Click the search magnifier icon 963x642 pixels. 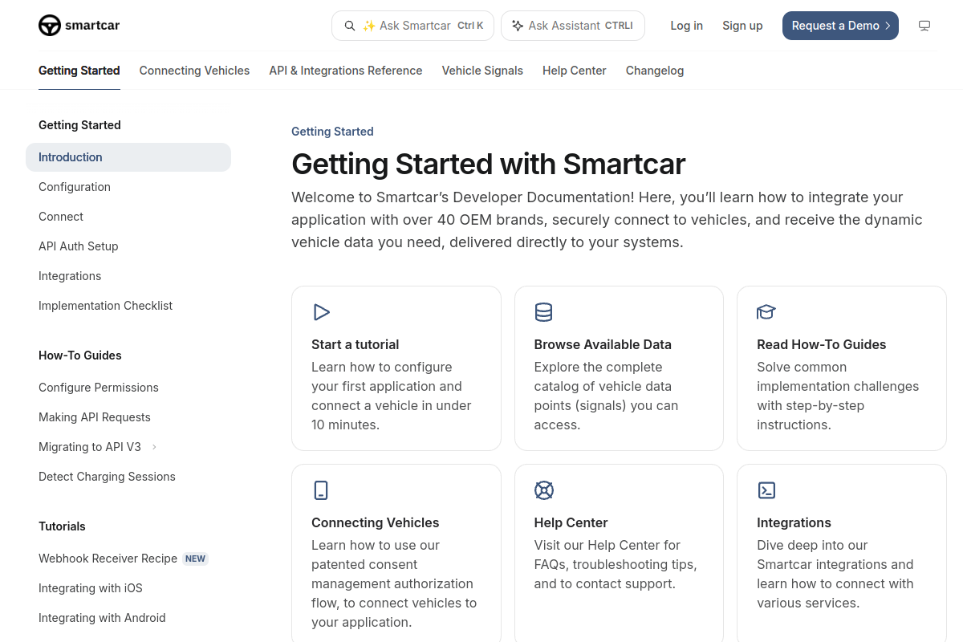[350, 26]
